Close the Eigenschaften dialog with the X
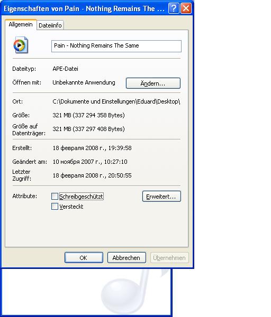271x317 pixels. tap(186, 8)
